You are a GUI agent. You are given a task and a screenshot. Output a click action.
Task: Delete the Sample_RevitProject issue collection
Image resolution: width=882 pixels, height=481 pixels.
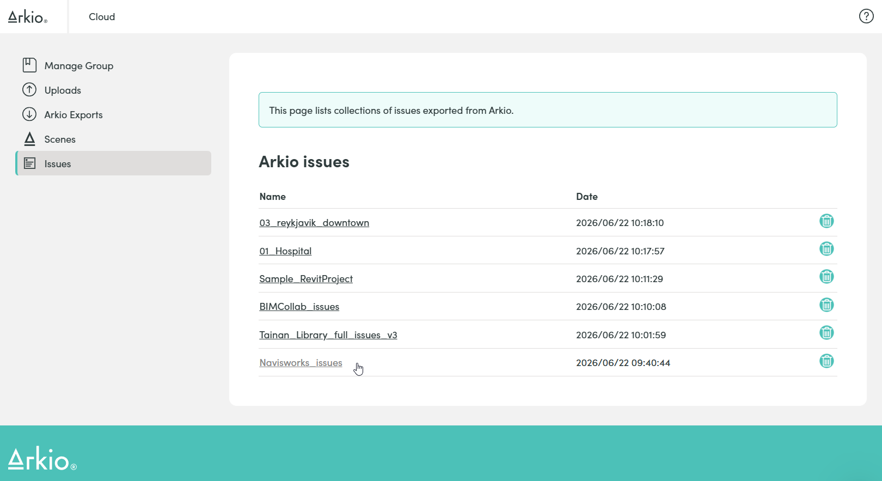point(826,277)
